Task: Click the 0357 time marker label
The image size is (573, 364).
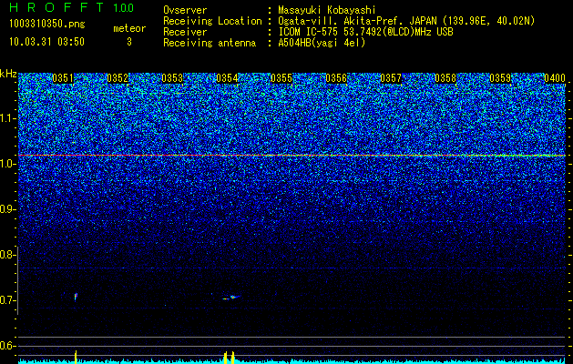Action: pos(391,78)
